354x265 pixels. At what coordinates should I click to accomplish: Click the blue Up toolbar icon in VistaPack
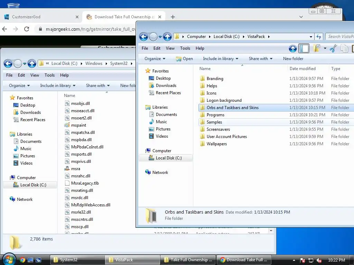tap(293, 48)
